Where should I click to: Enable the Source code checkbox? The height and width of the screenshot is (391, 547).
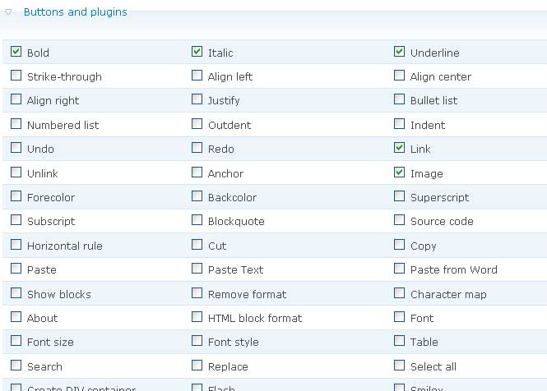point(400,220)
